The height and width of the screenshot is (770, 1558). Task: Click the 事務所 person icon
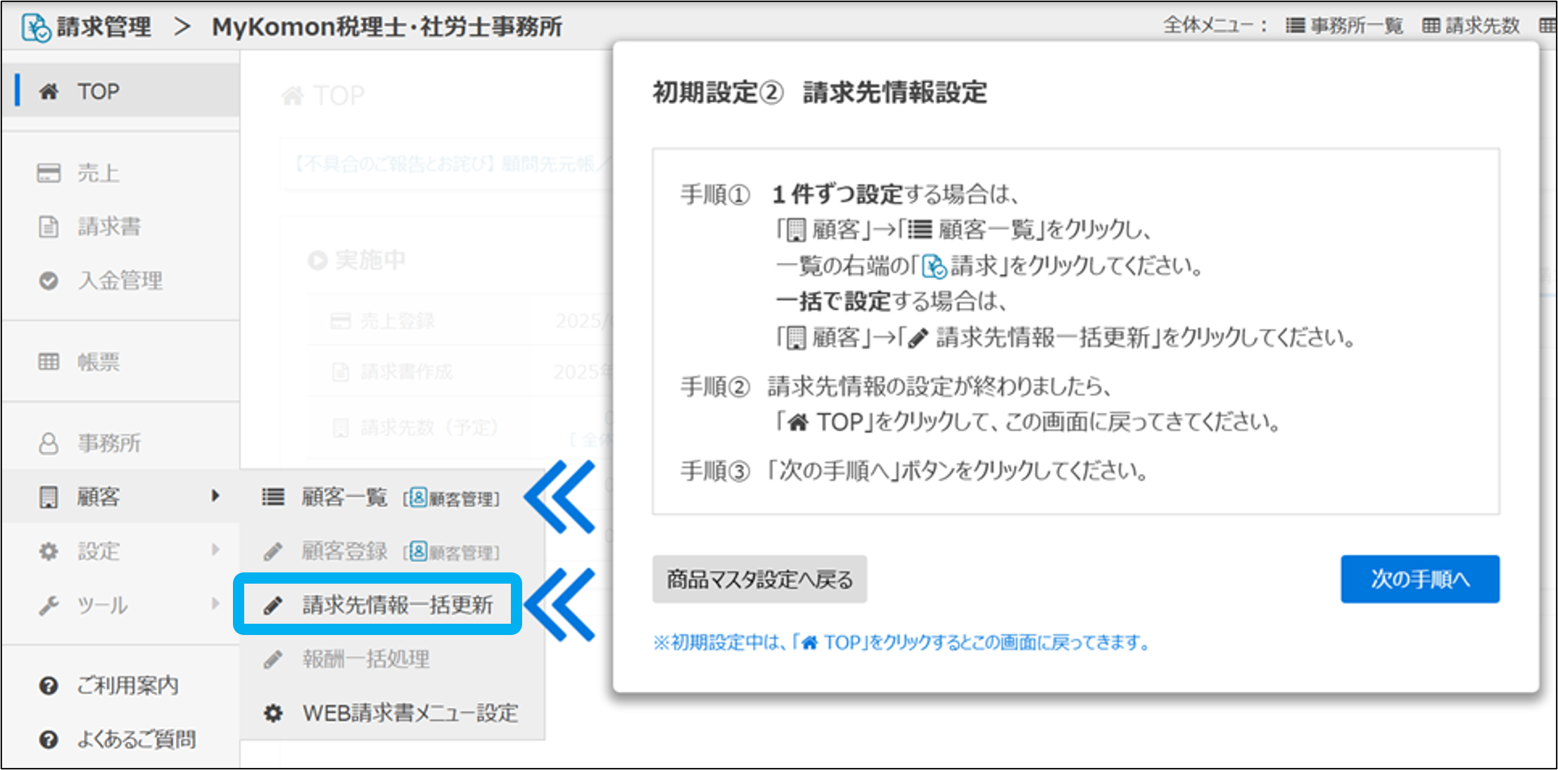coord(49,444)
